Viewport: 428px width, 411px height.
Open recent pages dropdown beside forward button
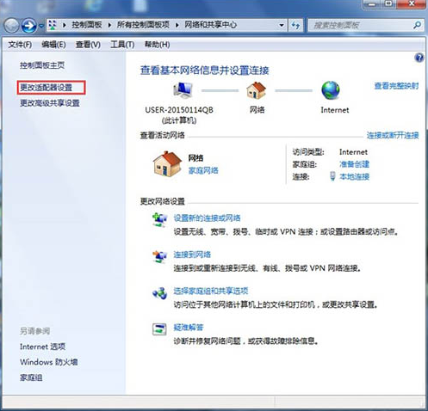click(41, 26)
